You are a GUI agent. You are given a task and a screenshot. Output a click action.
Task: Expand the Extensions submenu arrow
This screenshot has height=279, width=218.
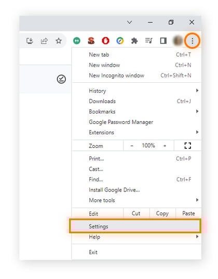[197, 132]
